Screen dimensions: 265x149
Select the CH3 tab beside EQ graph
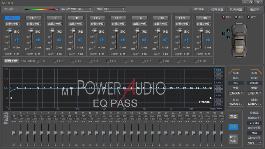pos(218,78)
